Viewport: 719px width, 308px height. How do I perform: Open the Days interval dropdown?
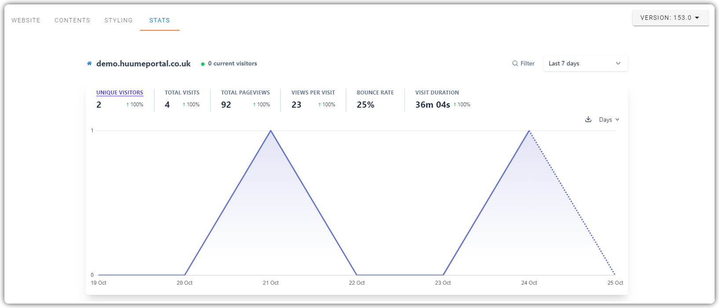[609, 120]
